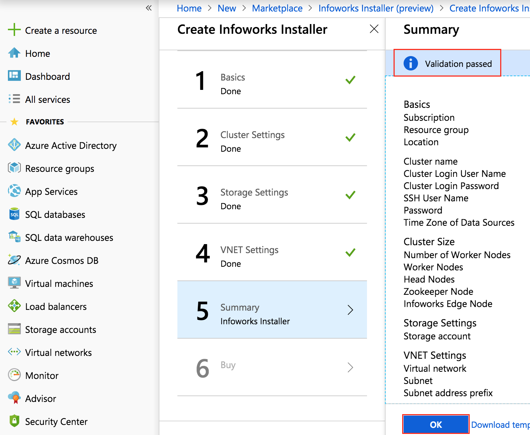Open Dashboard in the sidebar
This screenshot has width=530, height=435.
pyautogui.click(x=47, y=77)
